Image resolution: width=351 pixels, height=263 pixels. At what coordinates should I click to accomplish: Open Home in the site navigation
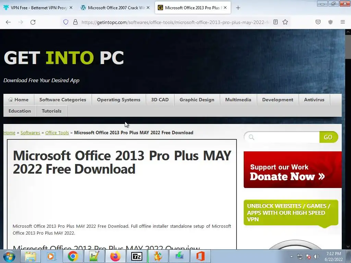pos(19,100)
